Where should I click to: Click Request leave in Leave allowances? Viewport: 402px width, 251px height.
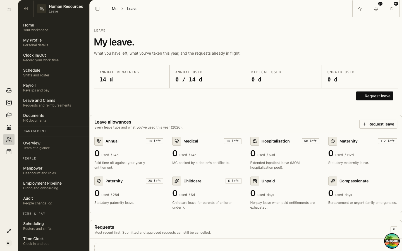(x=378, y=124)
